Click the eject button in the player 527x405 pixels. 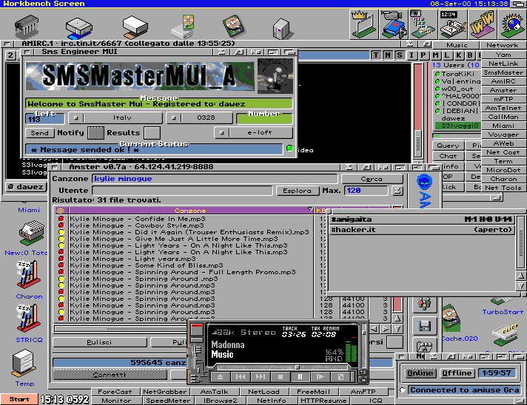click(220, 377)
